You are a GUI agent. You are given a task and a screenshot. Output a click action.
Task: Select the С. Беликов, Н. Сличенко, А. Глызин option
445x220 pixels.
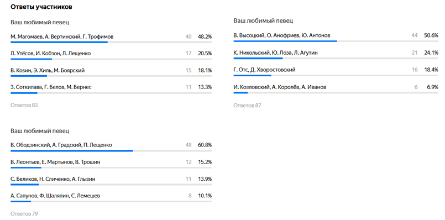(x=111, y=181)
